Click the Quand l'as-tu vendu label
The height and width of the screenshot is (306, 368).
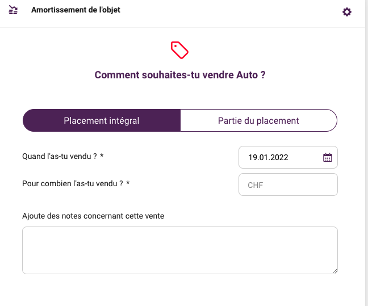tap(60, 156)
